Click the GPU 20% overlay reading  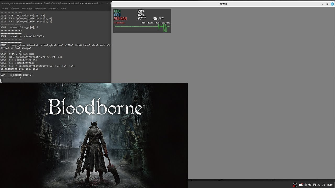pyautogui.click(x=129, y=11)
